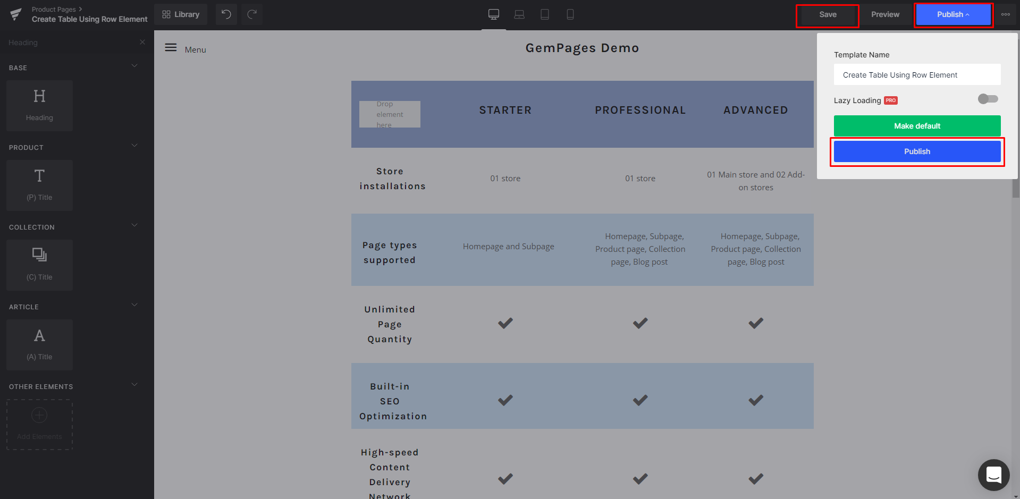
Task: Switch to tablet device view
Action: tap(545, 14)
